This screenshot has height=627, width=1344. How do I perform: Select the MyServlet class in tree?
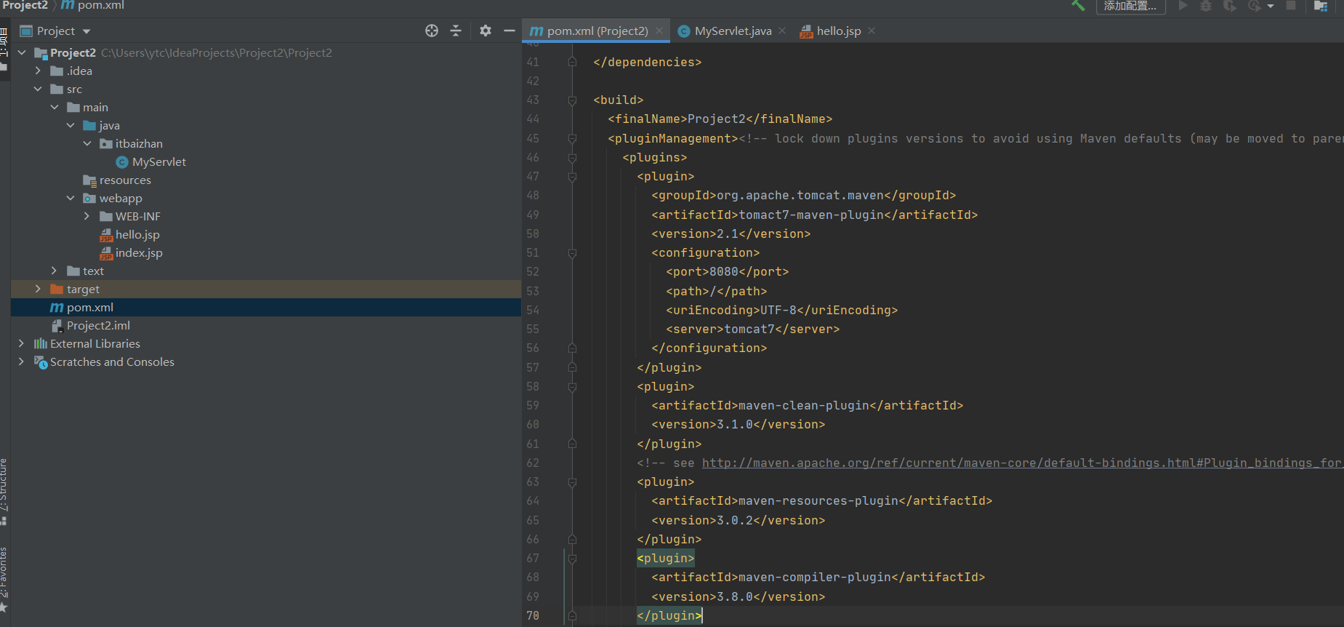[159, 161]
